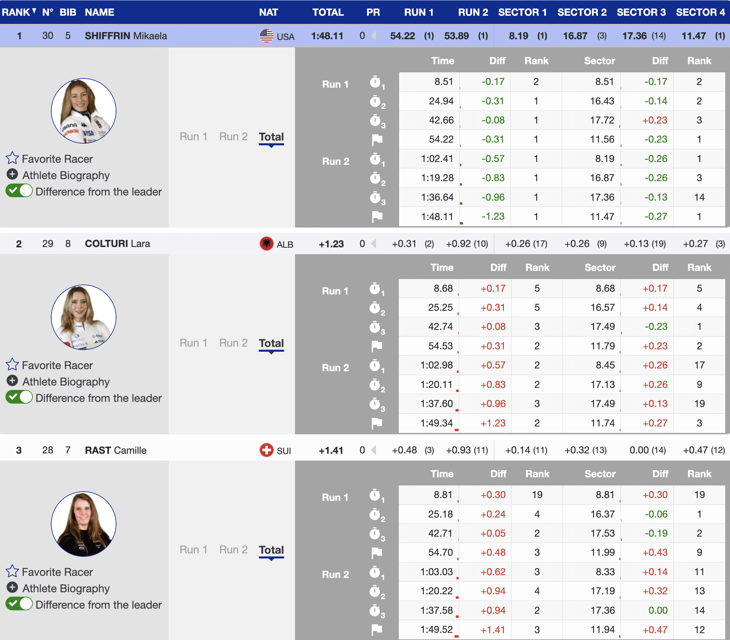Click the Switzerland flag icon

[x=266, y=450]
